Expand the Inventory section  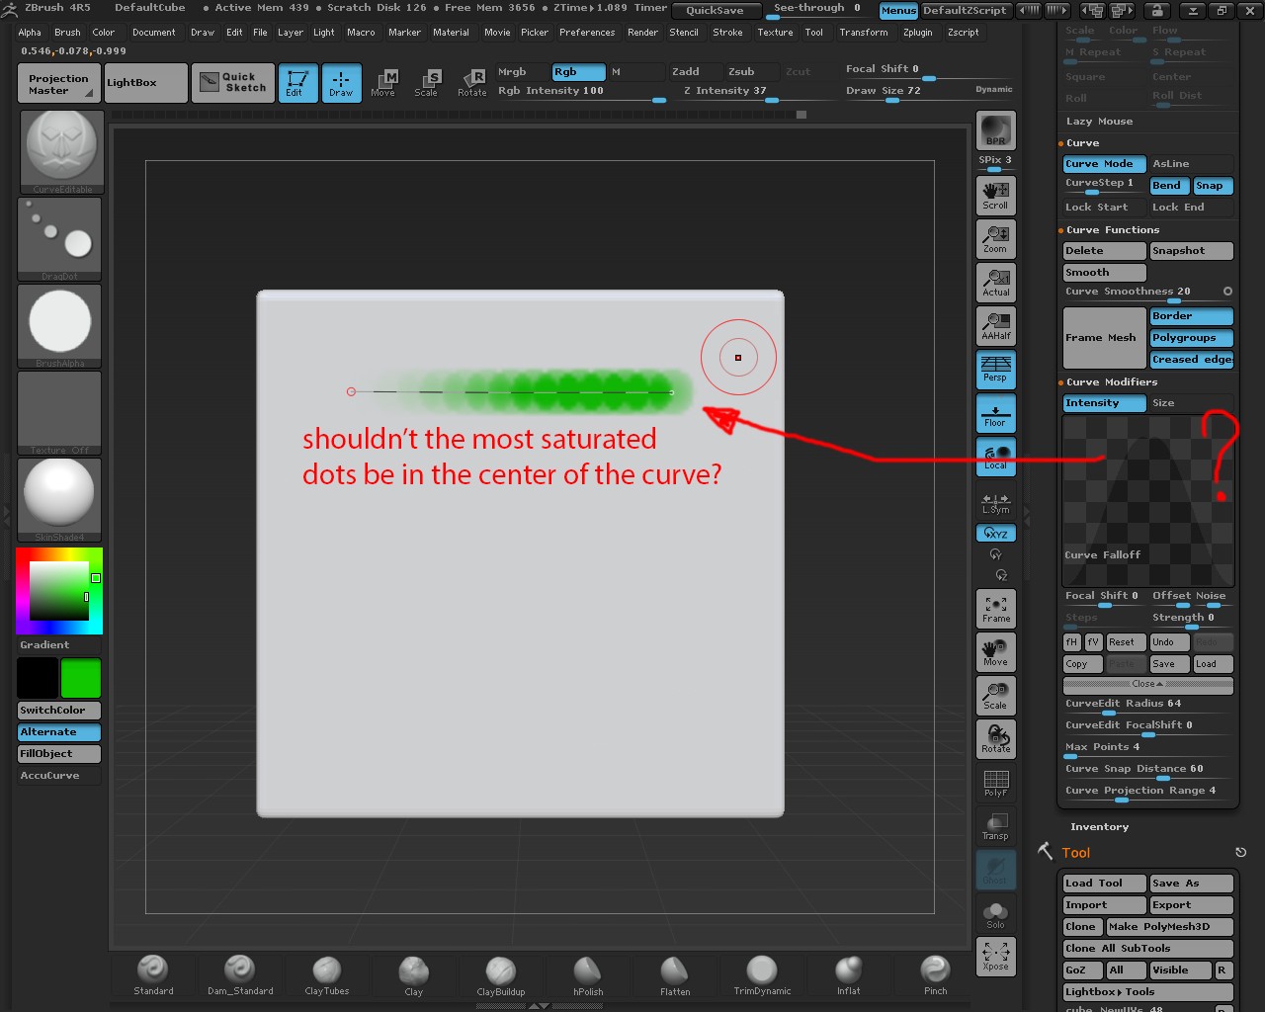1099,827
